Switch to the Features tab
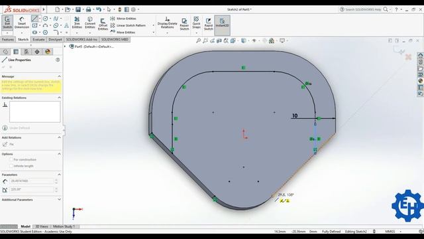The image size is (424, 239). (8, 40)
